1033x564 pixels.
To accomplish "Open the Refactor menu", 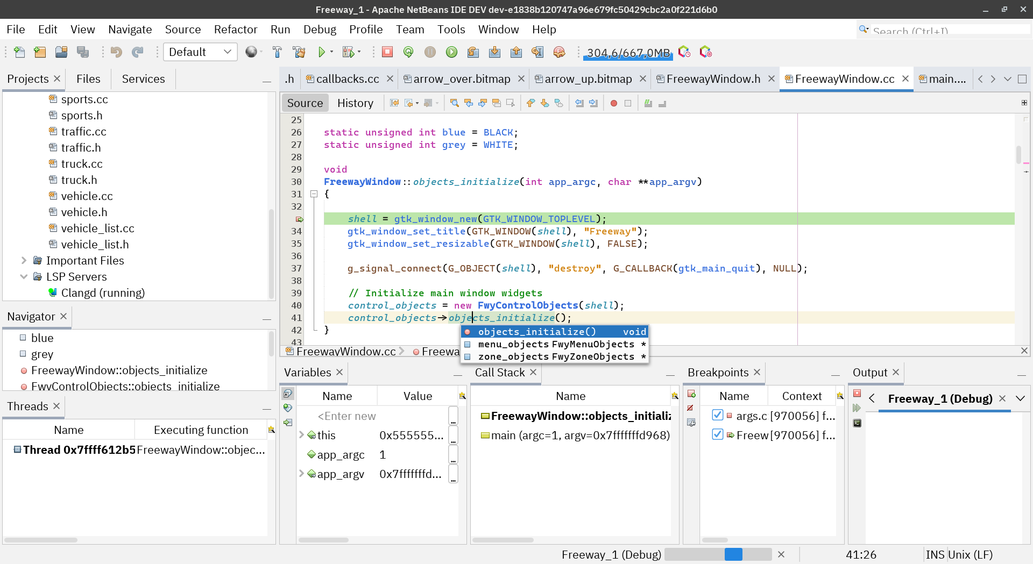I will point(235,30).
